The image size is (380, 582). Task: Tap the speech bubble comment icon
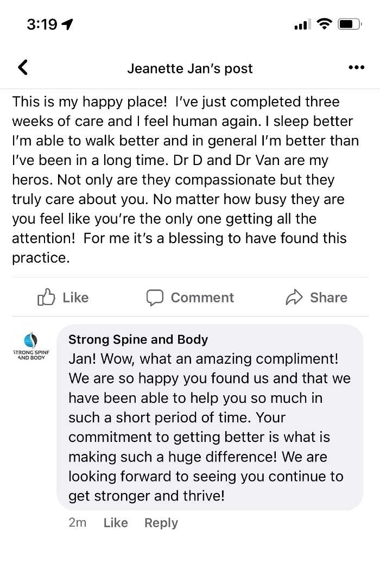click(155, 298)
